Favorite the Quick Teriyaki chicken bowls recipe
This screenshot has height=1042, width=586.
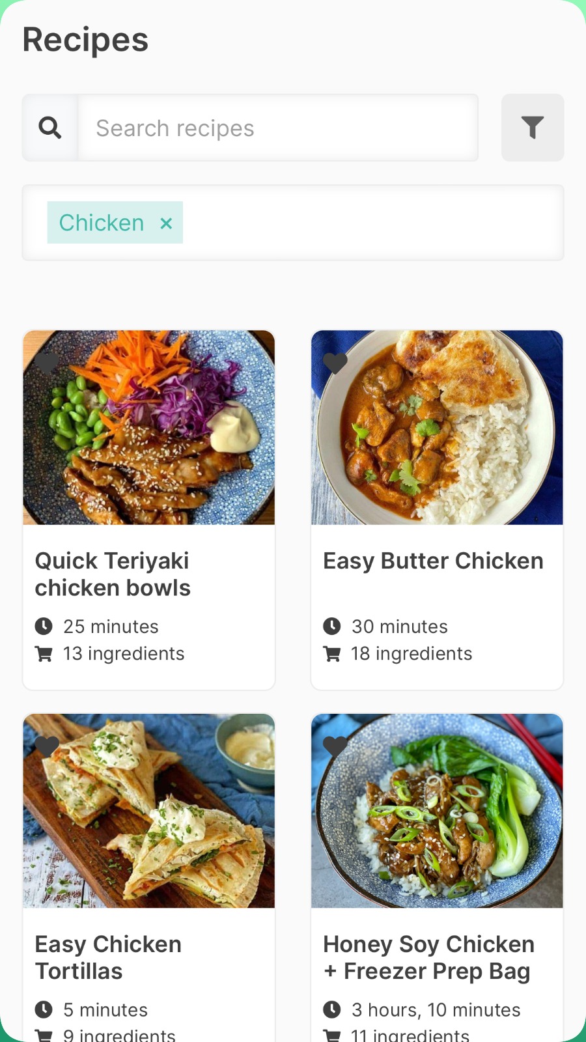(x=47, y=362)
